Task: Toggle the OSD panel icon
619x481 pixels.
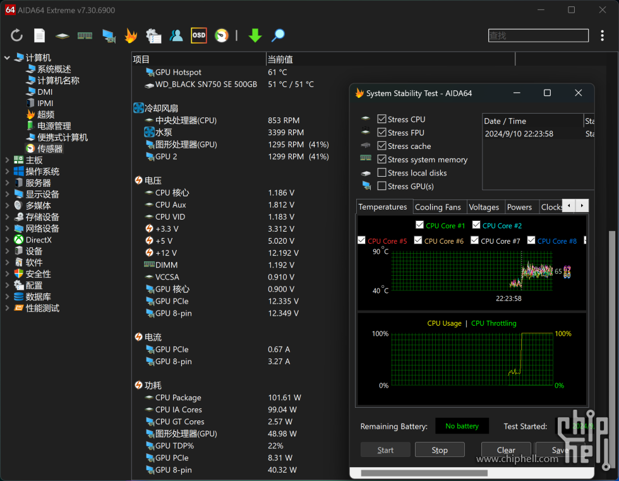Action: 198,35
